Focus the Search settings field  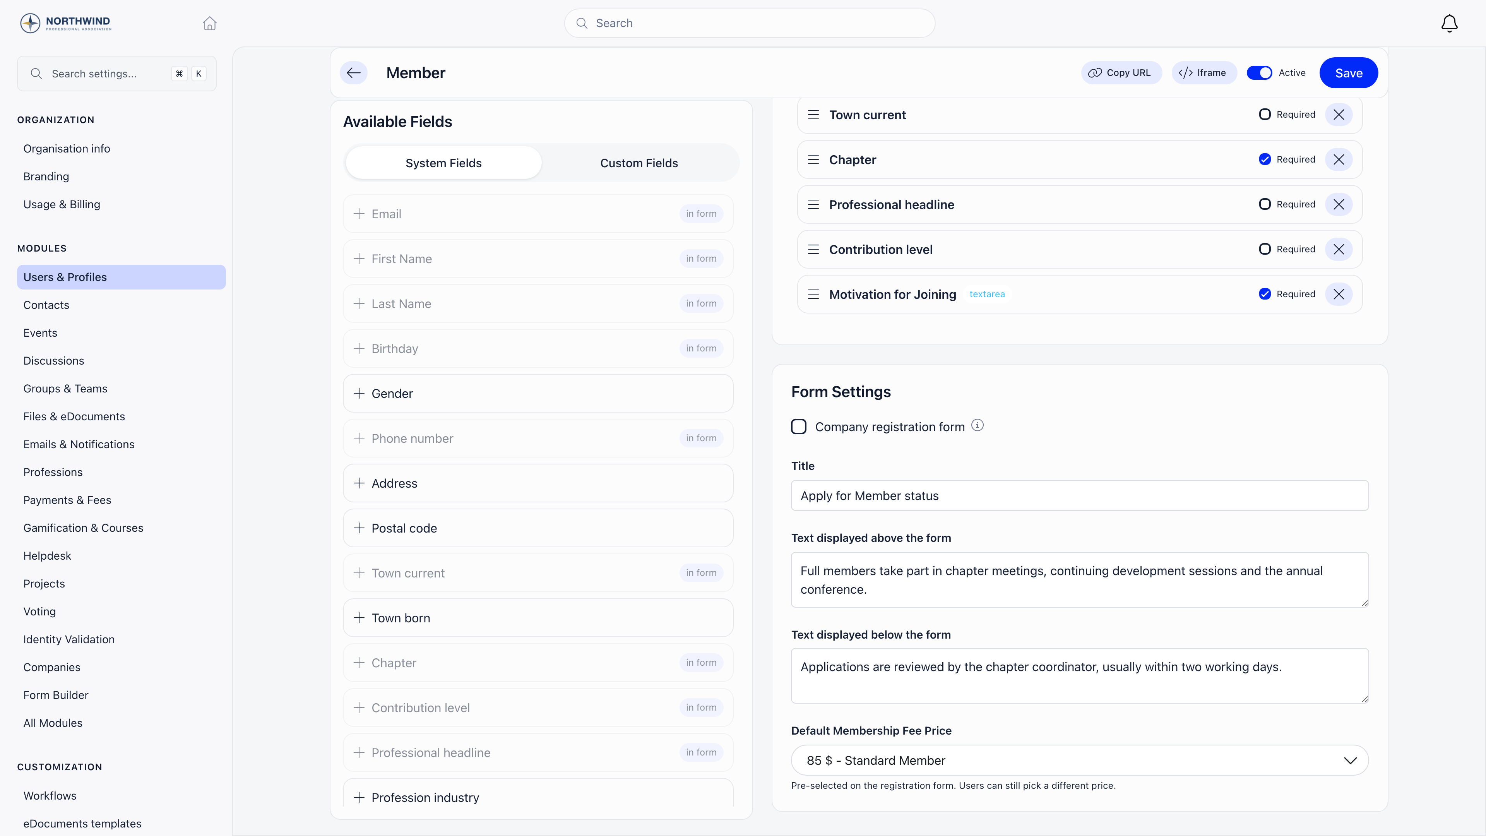click(x=116, y=73)
